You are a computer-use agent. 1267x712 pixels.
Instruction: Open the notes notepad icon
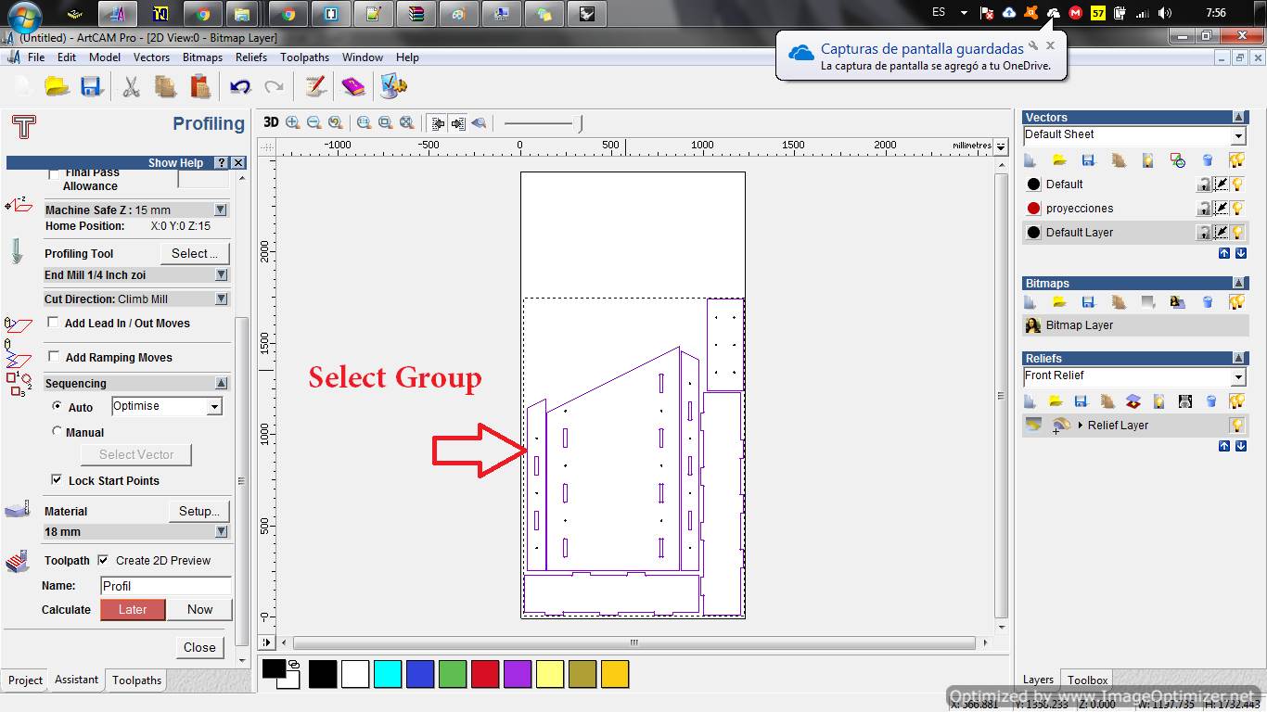tap(315, 86)
